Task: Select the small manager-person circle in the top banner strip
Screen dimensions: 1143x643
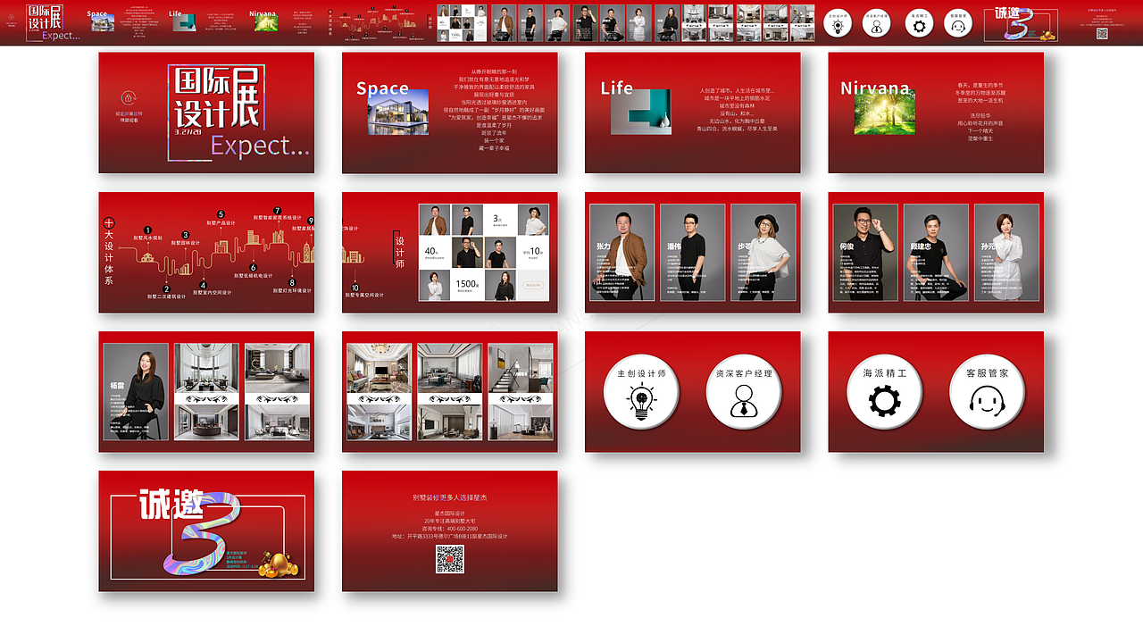Action: point(877,23)
